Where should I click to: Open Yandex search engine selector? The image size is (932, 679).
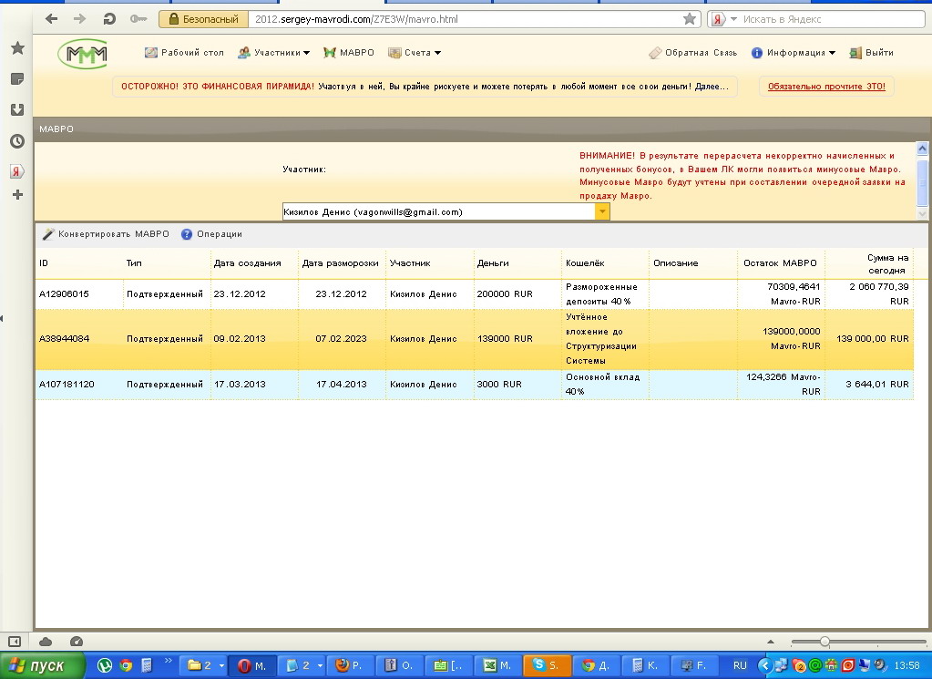tap(722, 19)
